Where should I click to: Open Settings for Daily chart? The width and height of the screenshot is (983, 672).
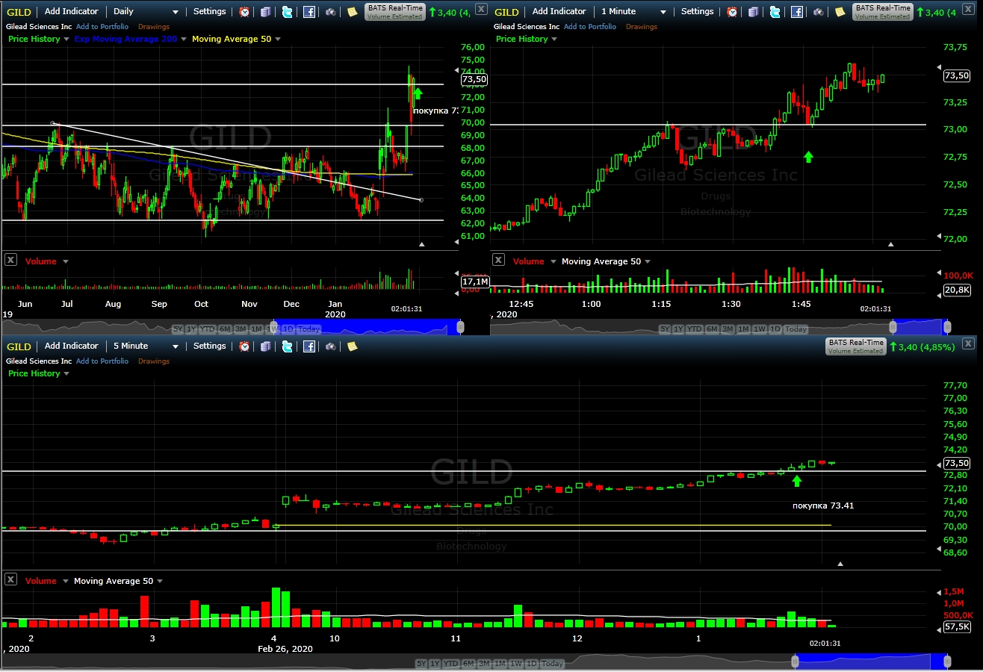pos(209,12)
